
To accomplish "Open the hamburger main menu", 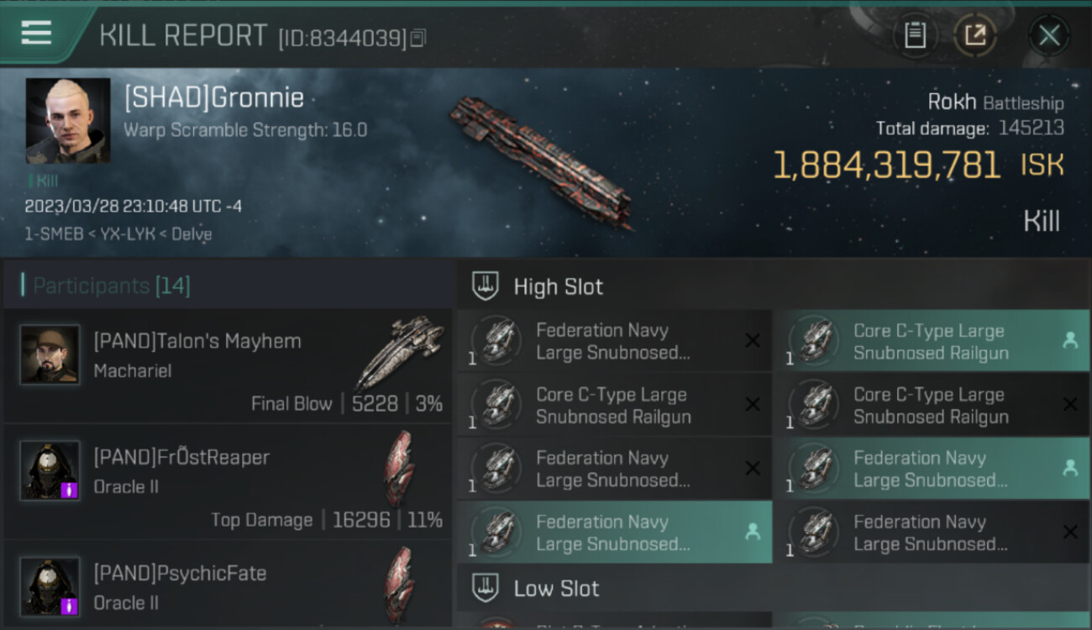I will coord(37,34).
